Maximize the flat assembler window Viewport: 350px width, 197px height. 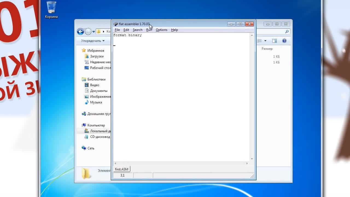click(240, 24)
